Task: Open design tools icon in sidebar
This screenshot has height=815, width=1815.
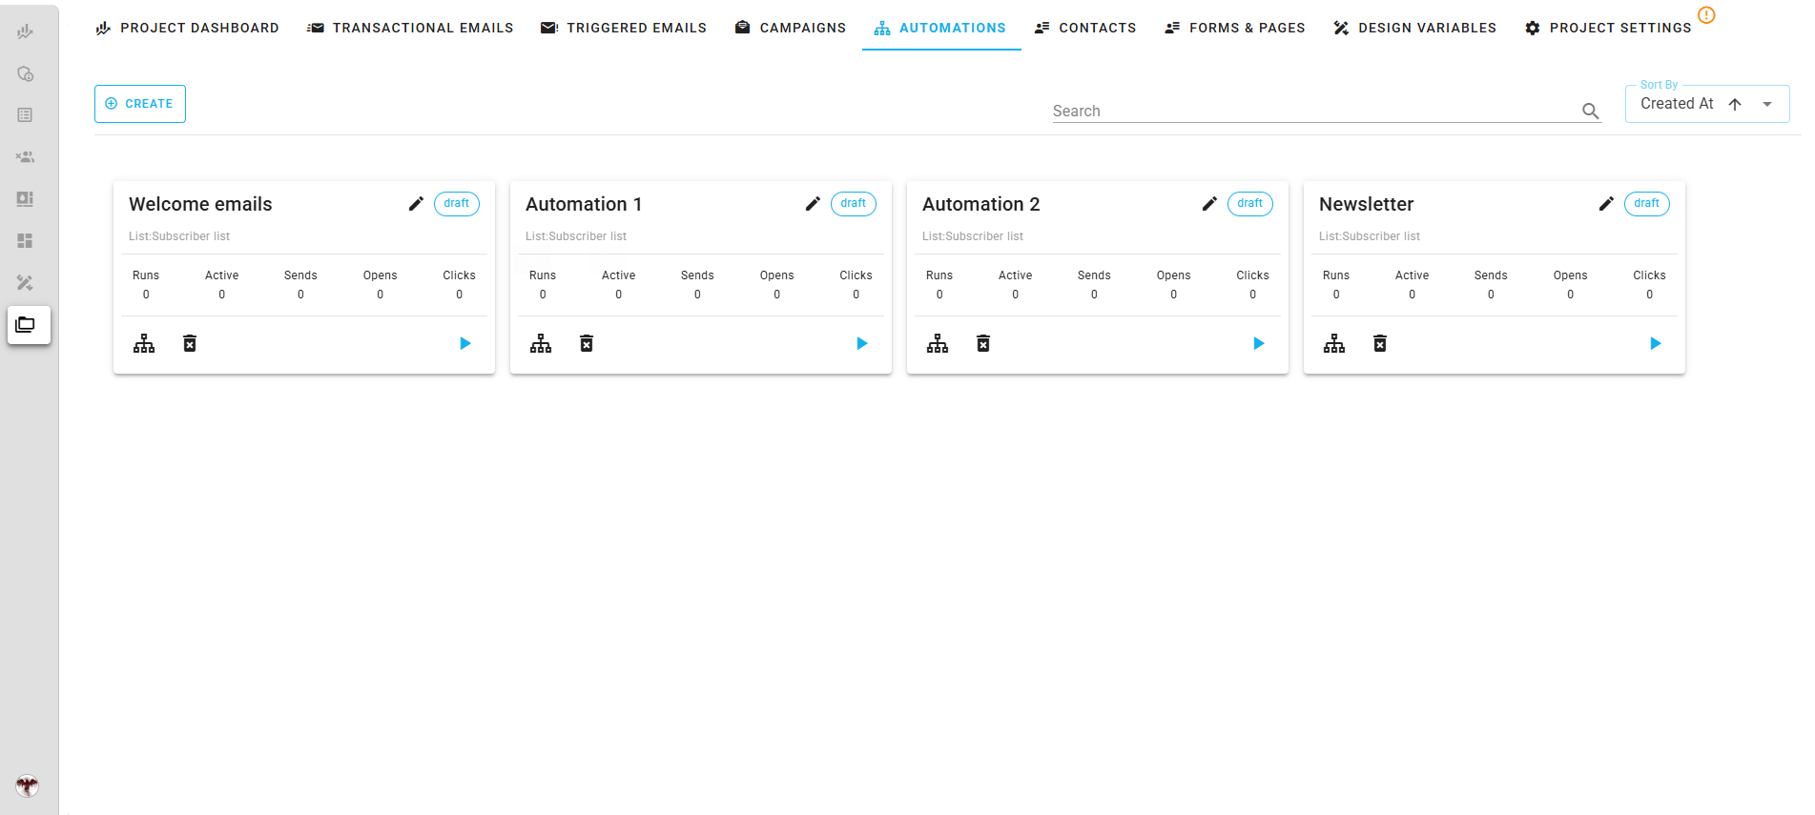Action: coord(25,283)
